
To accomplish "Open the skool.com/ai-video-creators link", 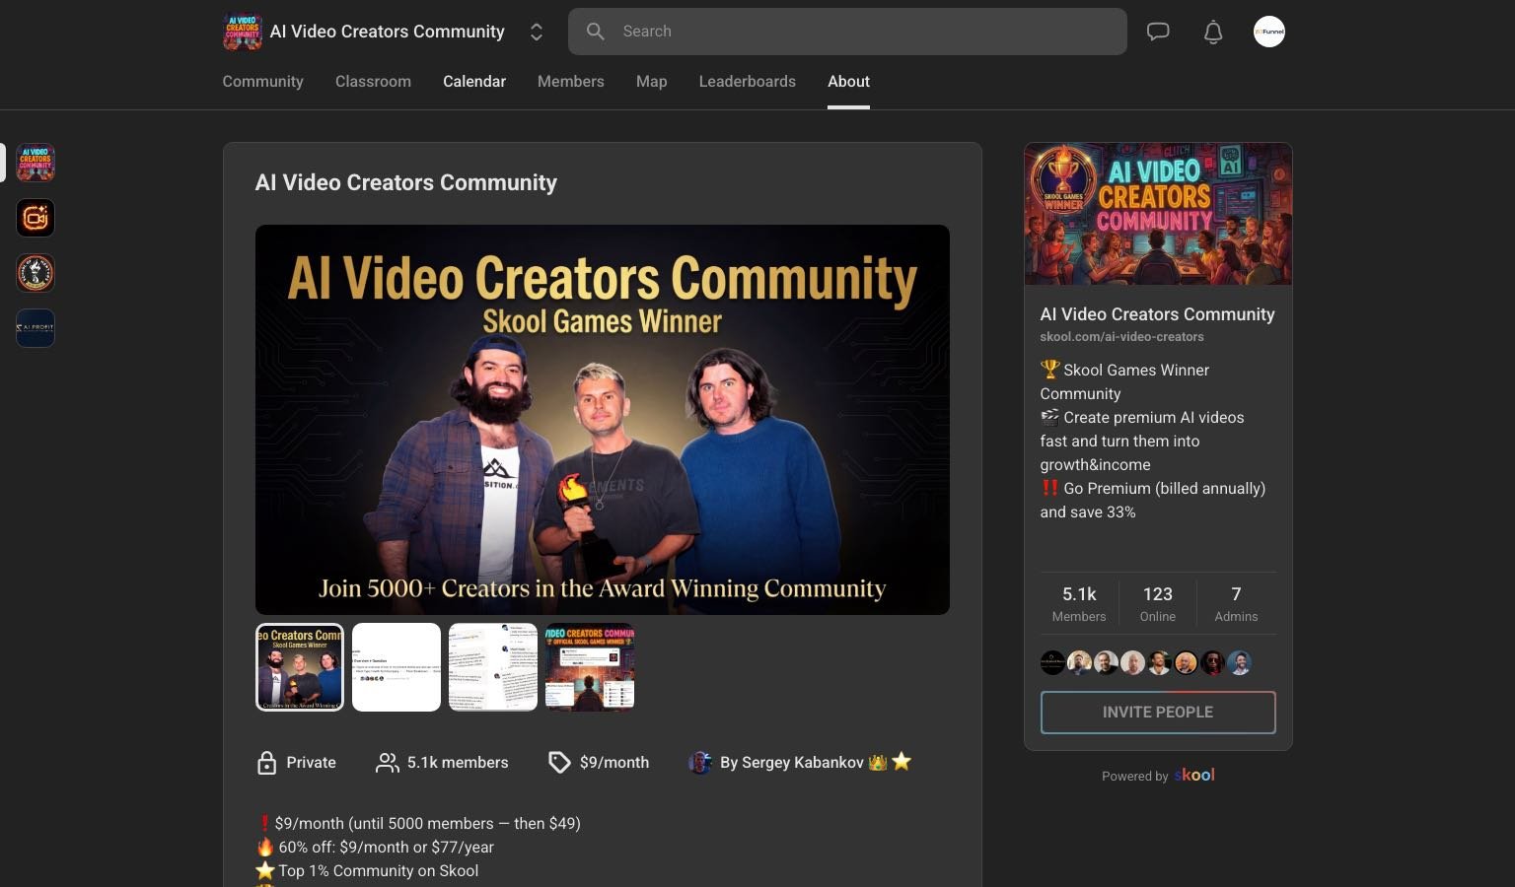I will 1121,336.
